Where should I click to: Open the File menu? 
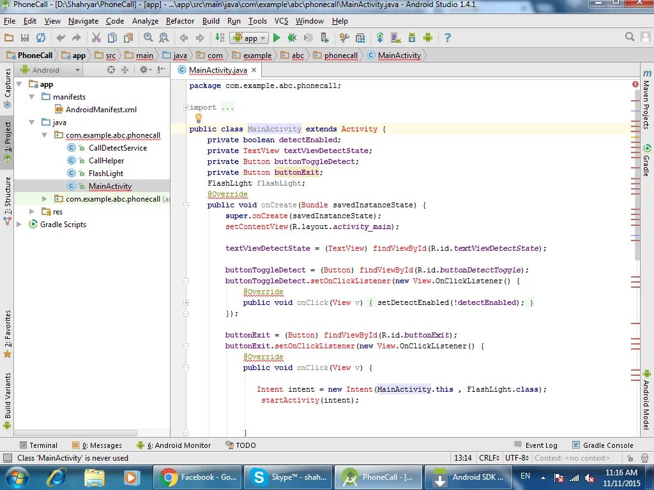point(9,21)
